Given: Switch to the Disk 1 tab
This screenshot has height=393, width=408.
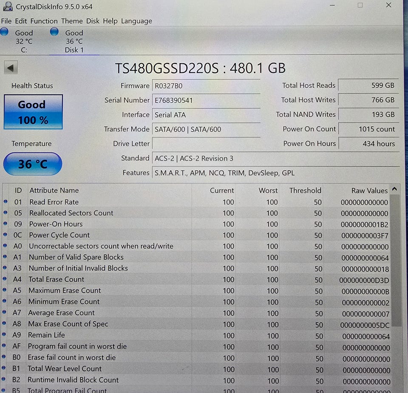Looking at the screenshot, I should (x=74, y=41).
